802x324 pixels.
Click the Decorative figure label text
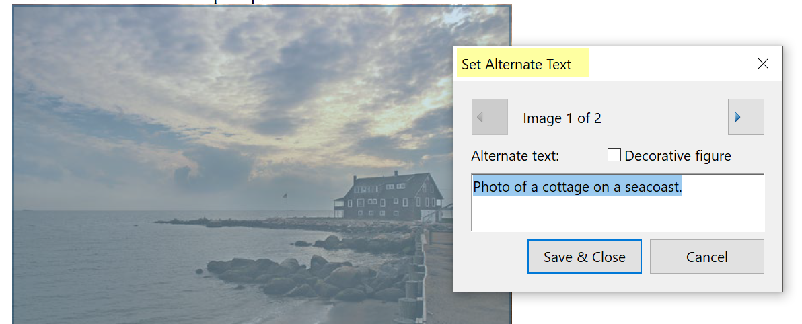pos(677,156)
